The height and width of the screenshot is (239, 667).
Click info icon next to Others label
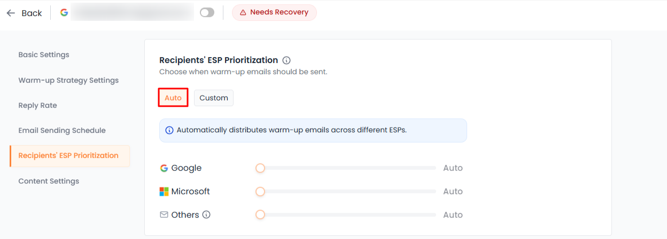point(206,215)
